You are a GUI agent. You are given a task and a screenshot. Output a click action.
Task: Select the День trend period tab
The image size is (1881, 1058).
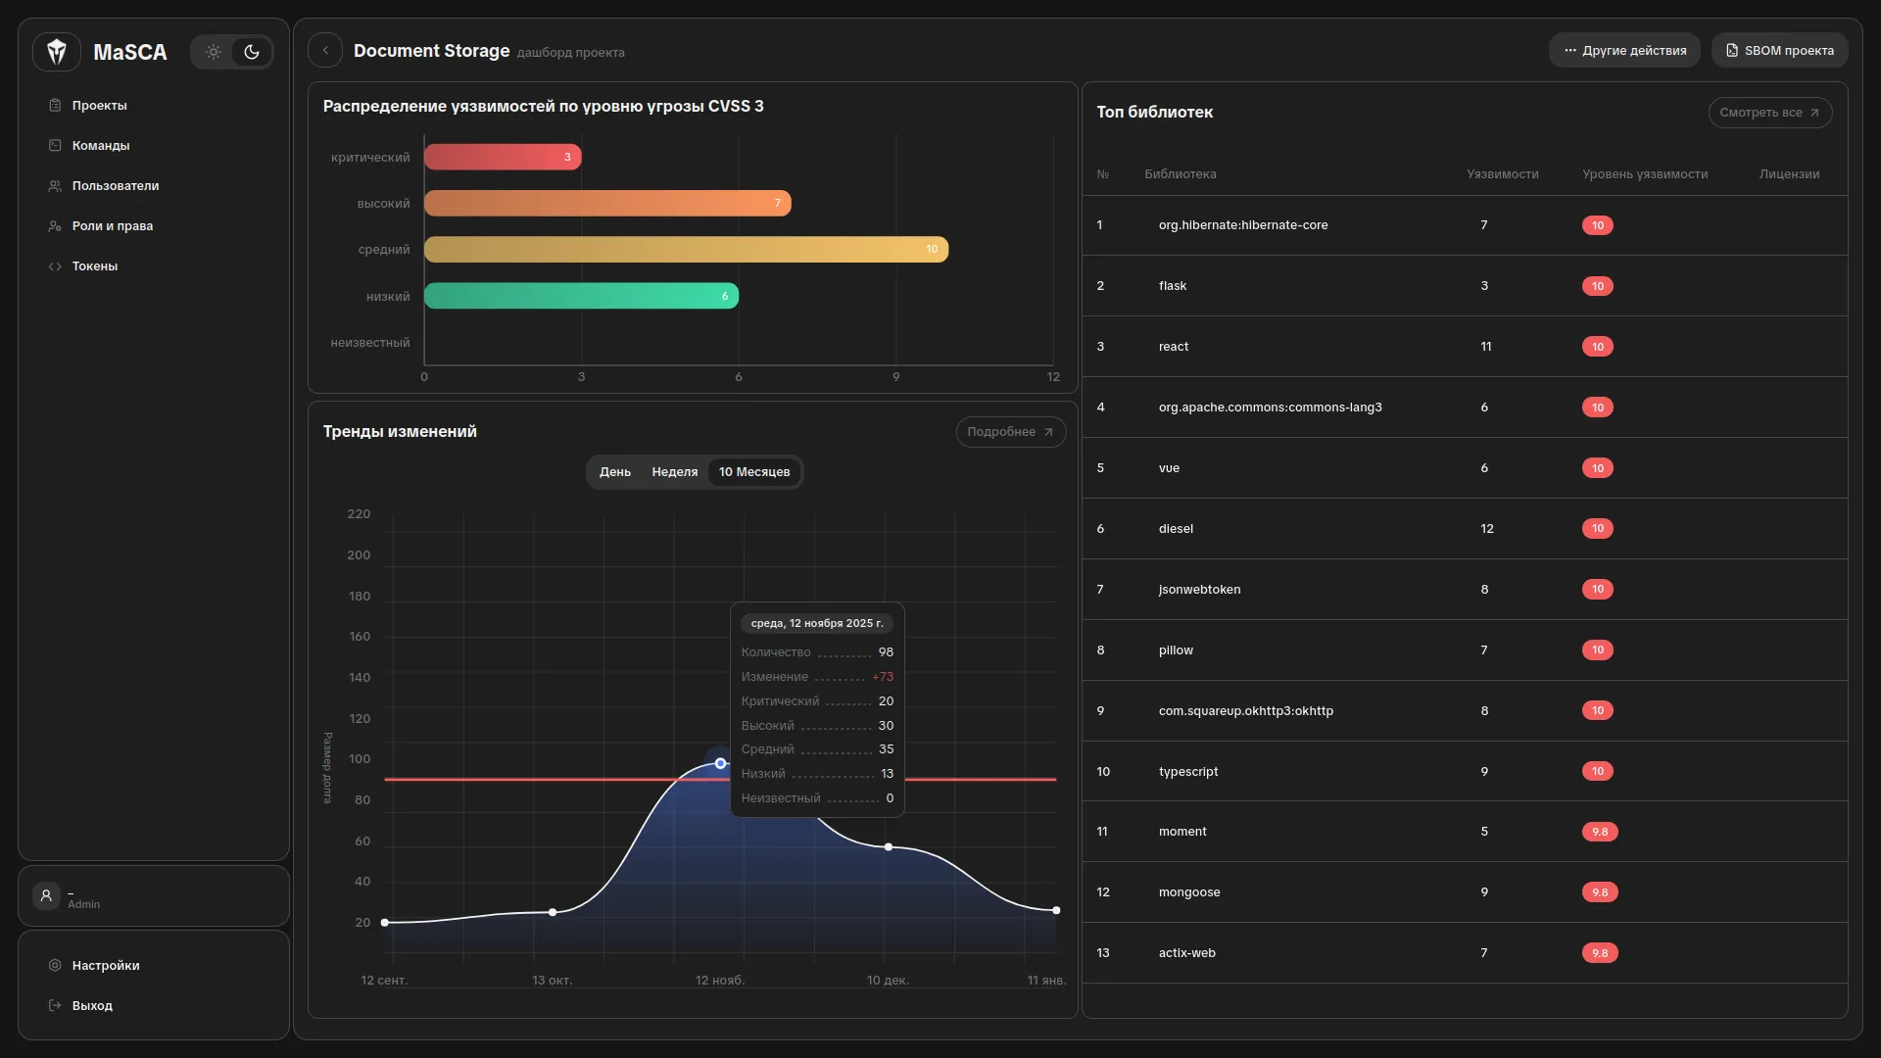coord(615,472)
